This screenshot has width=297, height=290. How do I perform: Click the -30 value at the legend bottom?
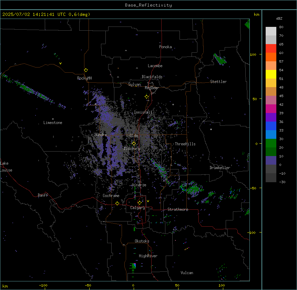pyautogui.click(x=282, y=182)
